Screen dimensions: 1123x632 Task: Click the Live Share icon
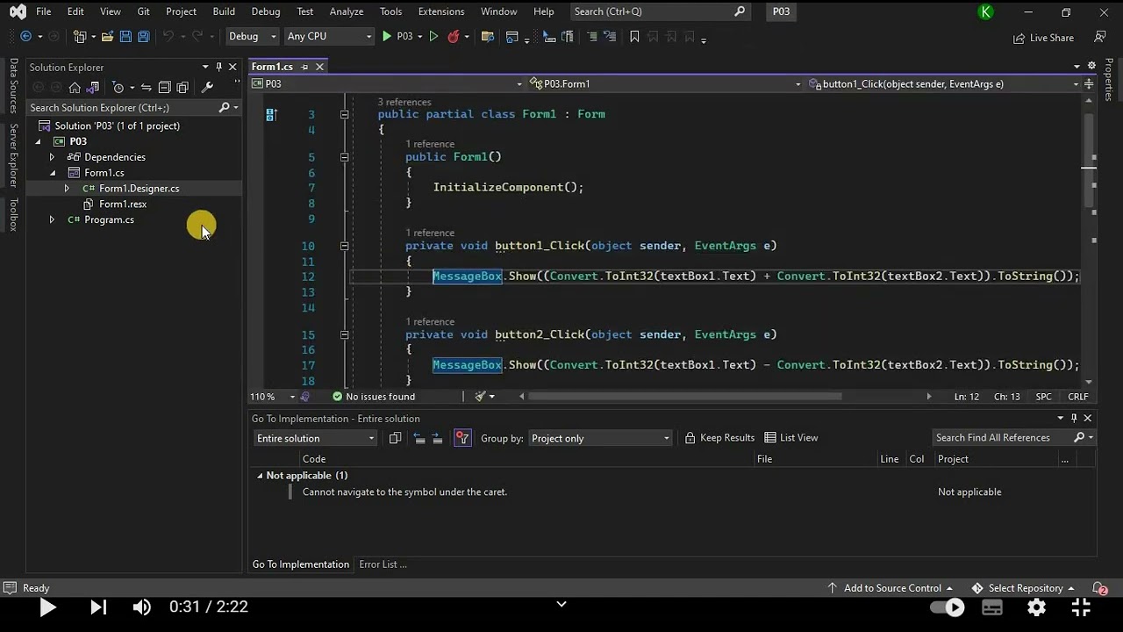[x=1044, y=38]
